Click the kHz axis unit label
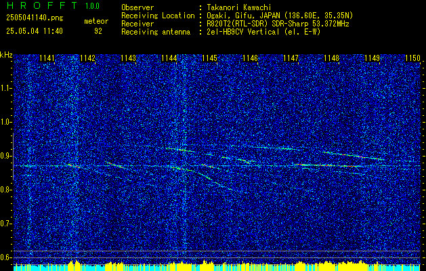This screenshot has height=271, width=426. tap(6, 55)
